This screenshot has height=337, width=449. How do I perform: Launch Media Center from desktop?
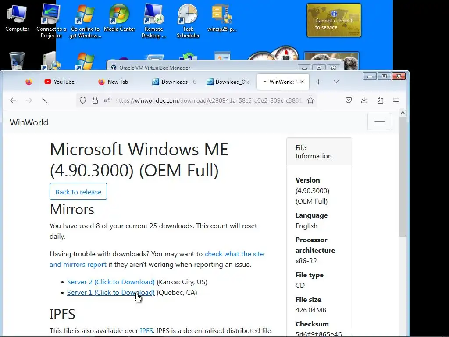click(x=119, y=18)
